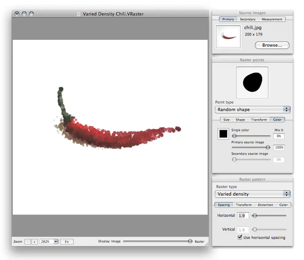
Task: Open the Raster type dropdown
Action: (252, 194)
